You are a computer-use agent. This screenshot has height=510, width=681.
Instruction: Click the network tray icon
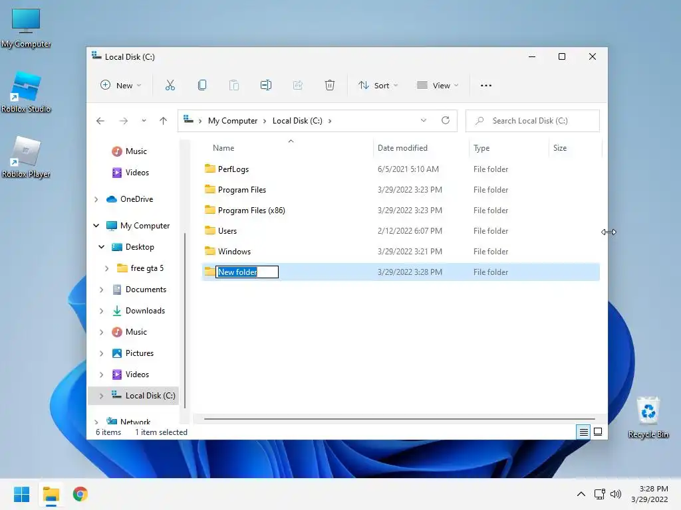point(600,494)
